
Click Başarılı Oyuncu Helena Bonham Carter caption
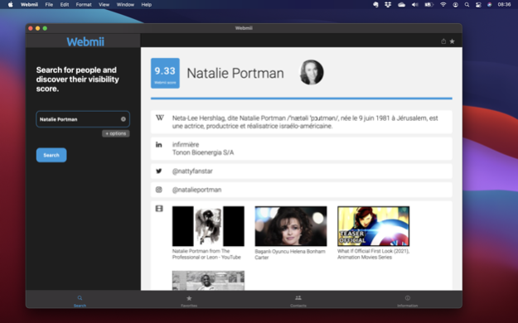[290, 254]
